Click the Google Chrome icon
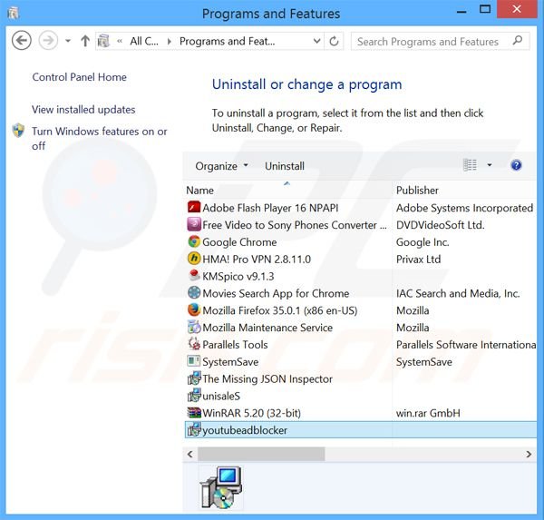This screenshot has height=520, width=544. pos(194,241)
